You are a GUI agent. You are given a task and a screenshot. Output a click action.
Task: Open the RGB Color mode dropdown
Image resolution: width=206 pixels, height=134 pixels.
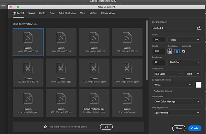click(x=167, y=74)
